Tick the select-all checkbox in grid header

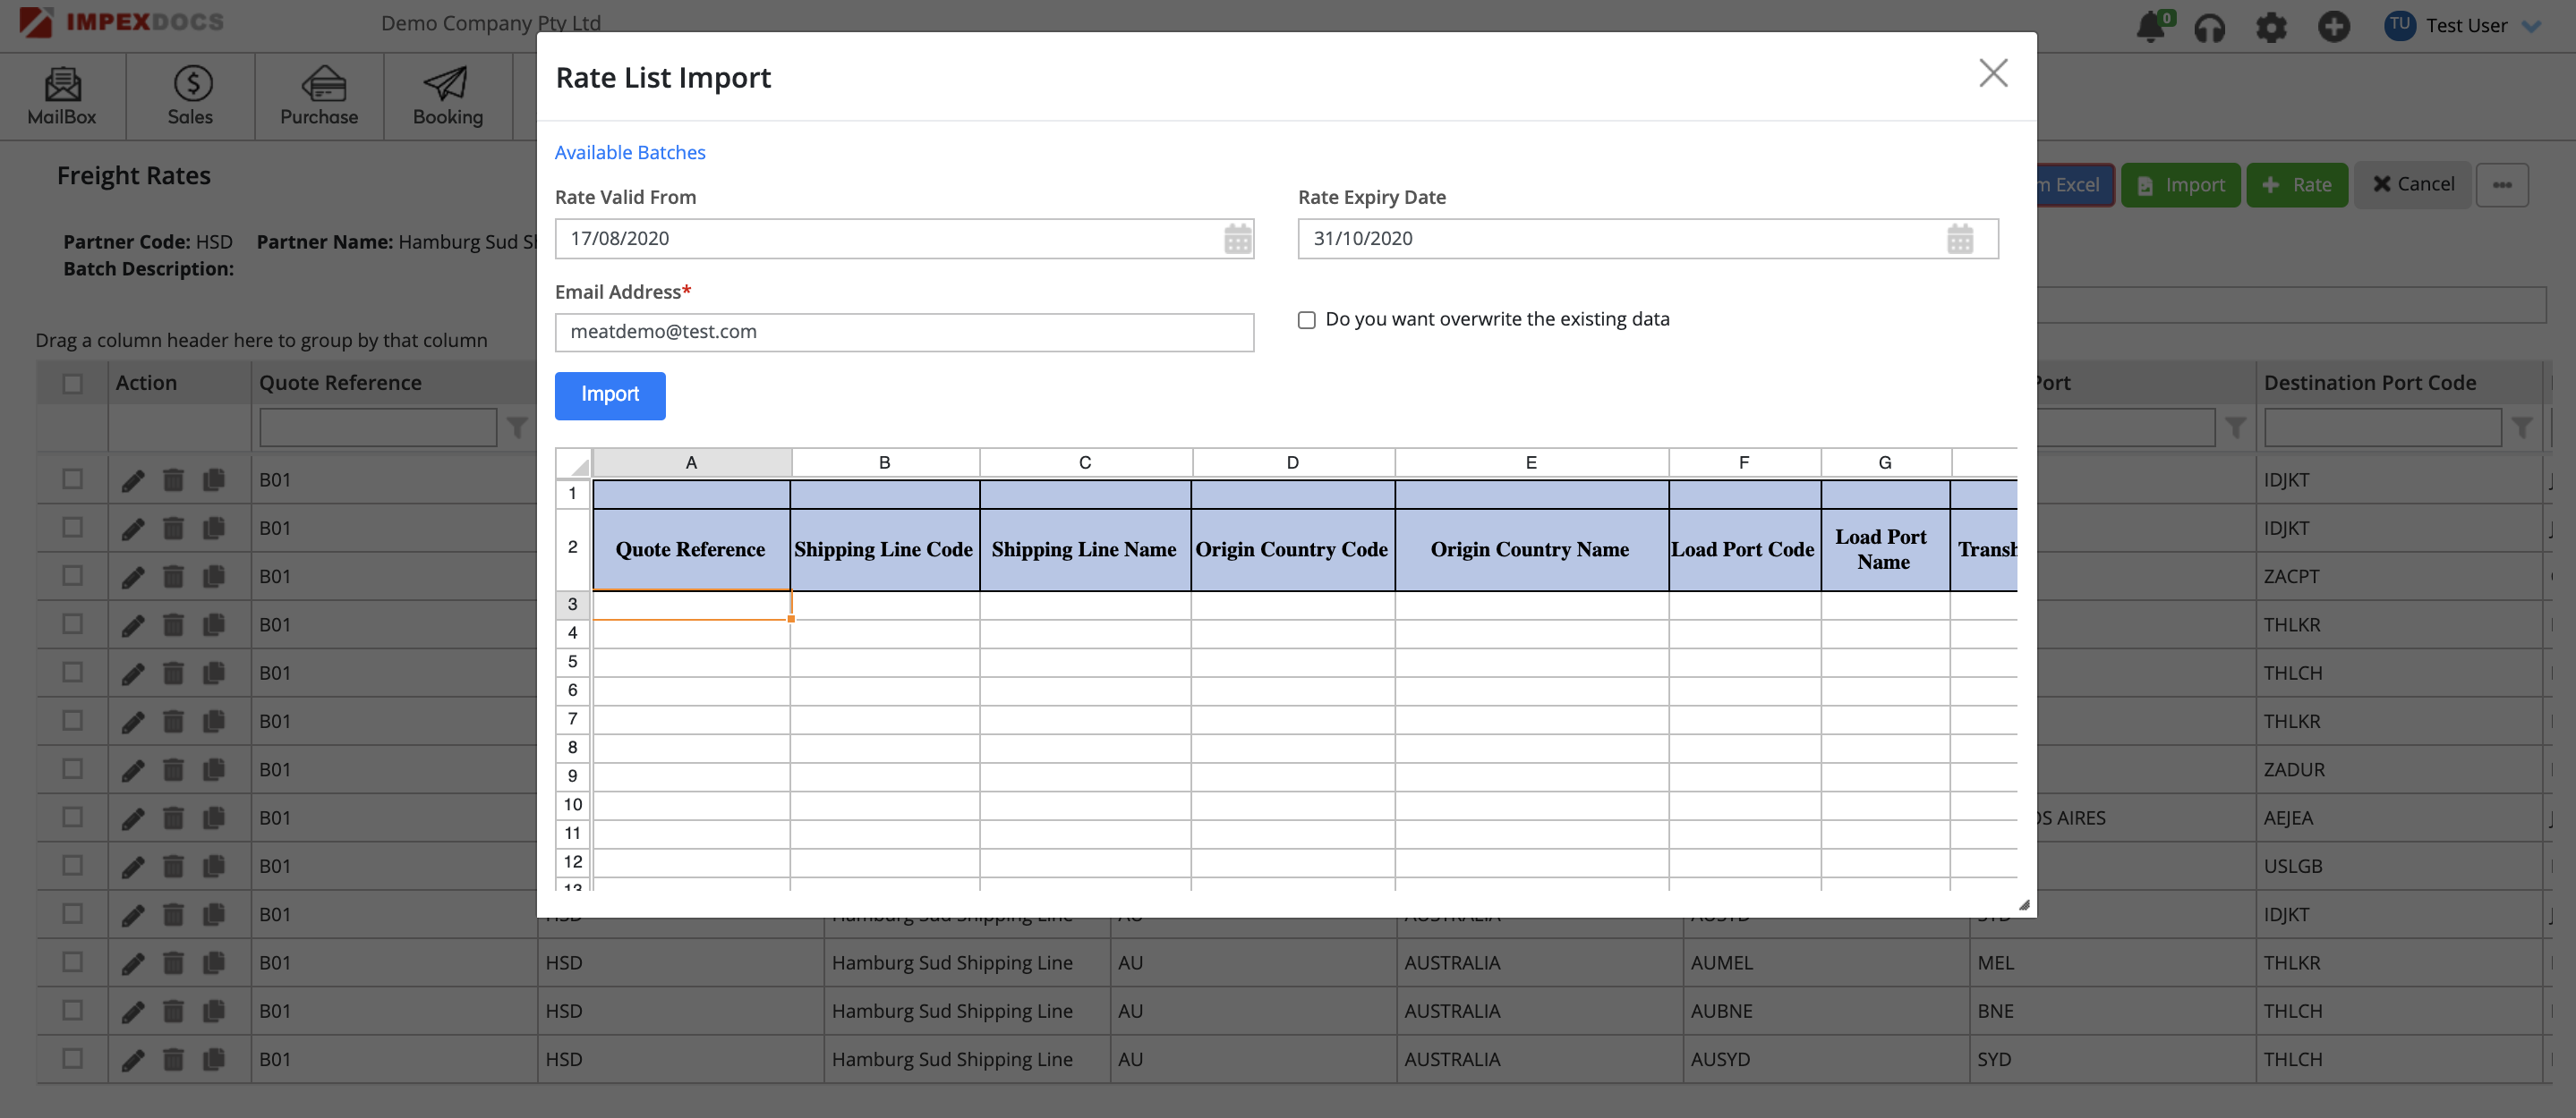pyautogui.click(x=73, y=384)
